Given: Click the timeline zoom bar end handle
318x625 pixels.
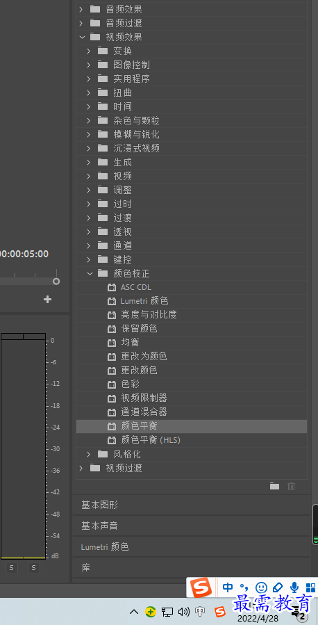Looking at the screenshot, I should [56, 282].
